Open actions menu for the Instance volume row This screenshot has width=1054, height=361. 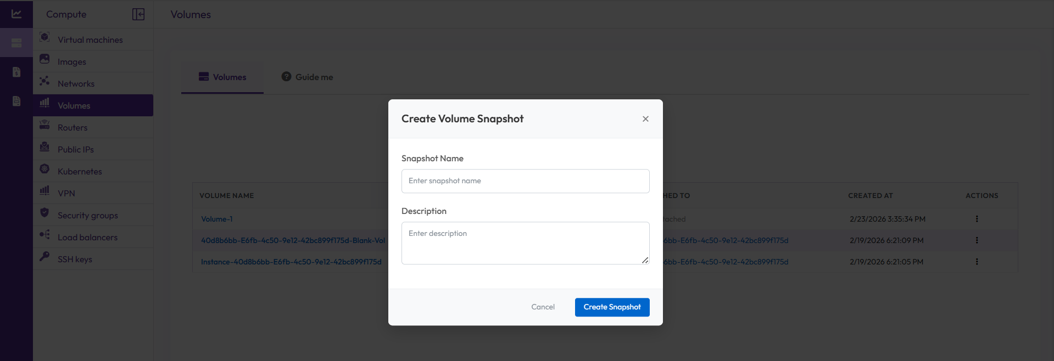(x=977, y=262)
